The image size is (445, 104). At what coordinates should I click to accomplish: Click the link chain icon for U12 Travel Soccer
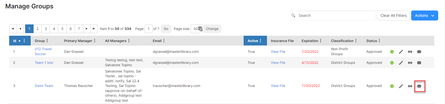pos(410,52)
